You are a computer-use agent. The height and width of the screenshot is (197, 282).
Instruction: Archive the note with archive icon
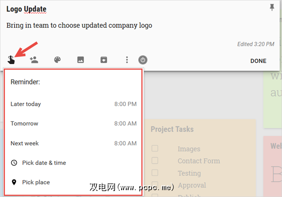pos(104,60)
